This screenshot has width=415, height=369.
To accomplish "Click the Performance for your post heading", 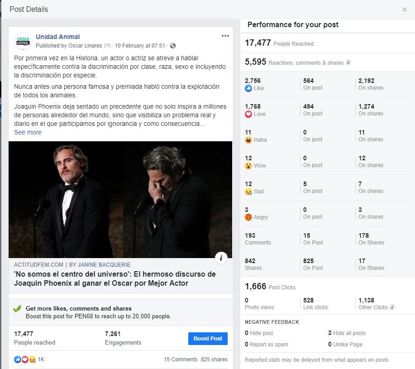I will pos(293,24).
